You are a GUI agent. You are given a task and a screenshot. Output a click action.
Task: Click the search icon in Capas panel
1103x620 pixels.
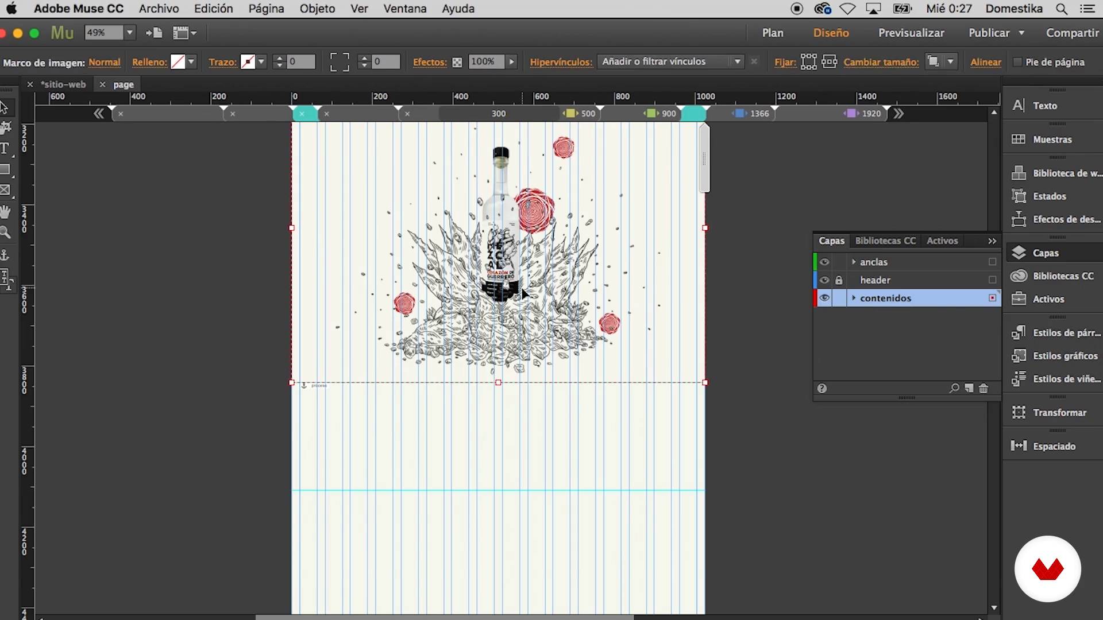(954, 389)
